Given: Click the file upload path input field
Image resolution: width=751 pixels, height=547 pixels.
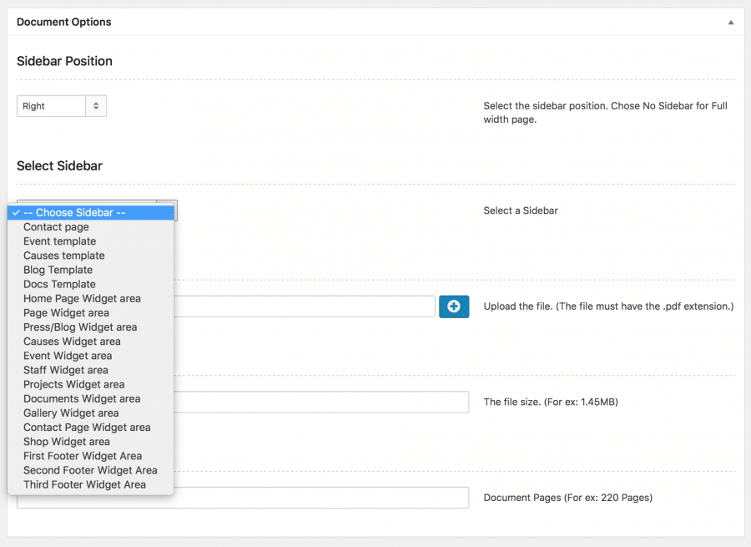Looking at the screenshot, I should click(304, 306).
